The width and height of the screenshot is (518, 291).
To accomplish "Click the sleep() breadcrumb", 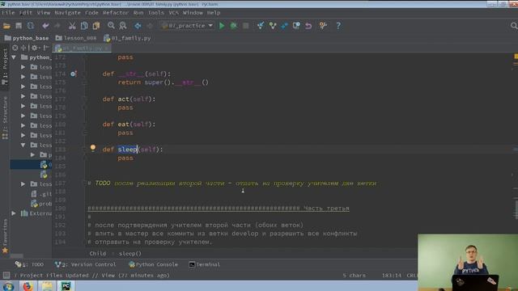I will point(129,253).
